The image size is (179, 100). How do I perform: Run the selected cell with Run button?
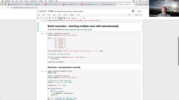tap(60, 18)
